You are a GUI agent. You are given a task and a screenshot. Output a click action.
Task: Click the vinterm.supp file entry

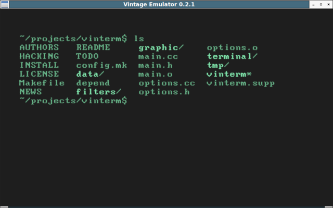tap(240, 83)
